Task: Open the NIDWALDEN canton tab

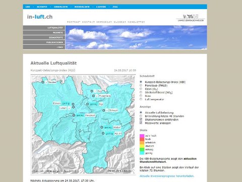Action: 82,7
